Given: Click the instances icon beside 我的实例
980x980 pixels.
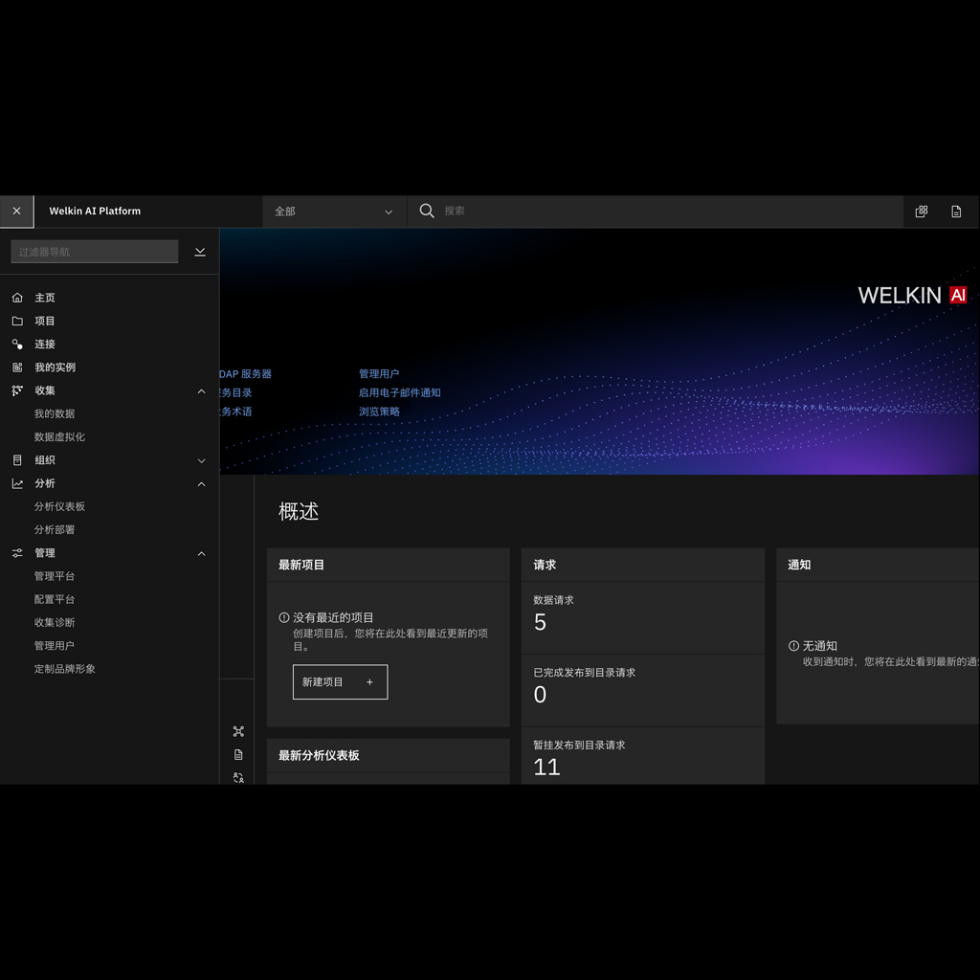Looking at the screenshot, I should tap(17, 367).
